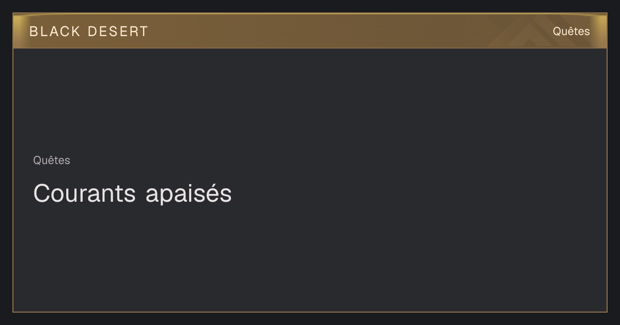Click the word DESERT in the logo

[x=118, y=31]
